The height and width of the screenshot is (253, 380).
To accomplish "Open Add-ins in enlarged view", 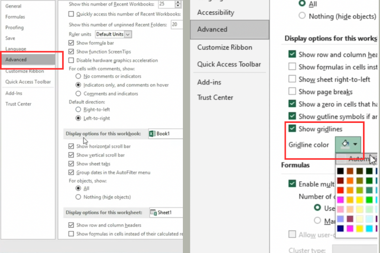I will coord(209,82).
